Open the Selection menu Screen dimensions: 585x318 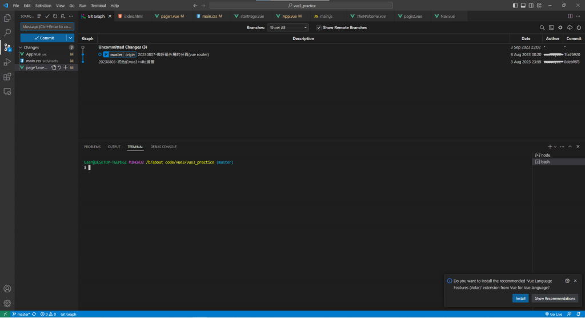(43, 6)
